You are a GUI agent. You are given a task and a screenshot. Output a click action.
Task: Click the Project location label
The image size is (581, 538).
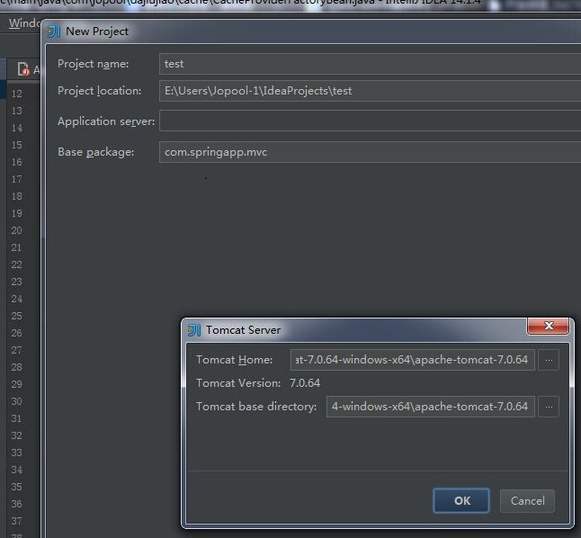tap(99, 91)
